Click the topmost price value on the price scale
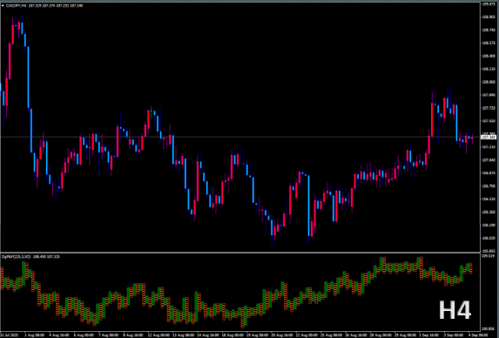This screenshot has width=499, height=338. [489, 3]
